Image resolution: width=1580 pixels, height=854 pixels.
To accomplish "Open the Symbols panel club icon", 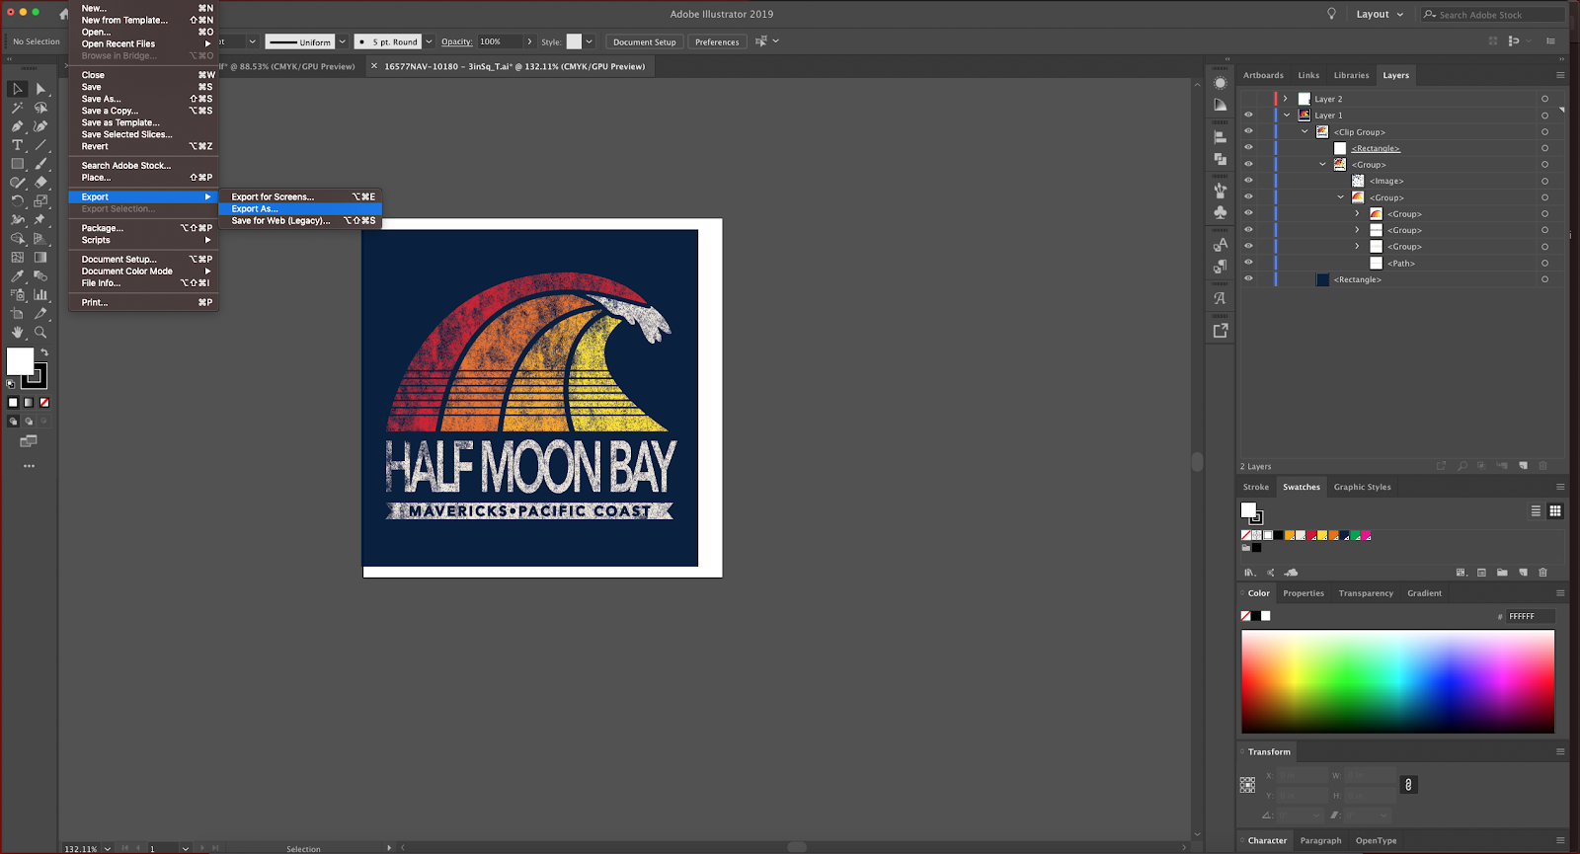I will 1221,212.
